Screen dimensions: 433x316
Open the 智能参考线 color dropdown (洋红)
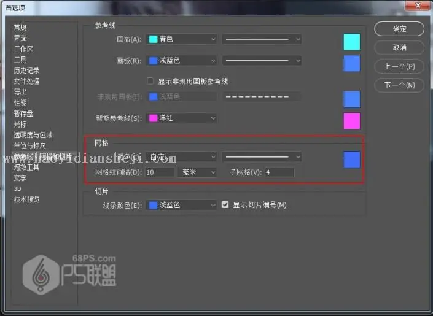pyautogui.click(x=181, y=118)
